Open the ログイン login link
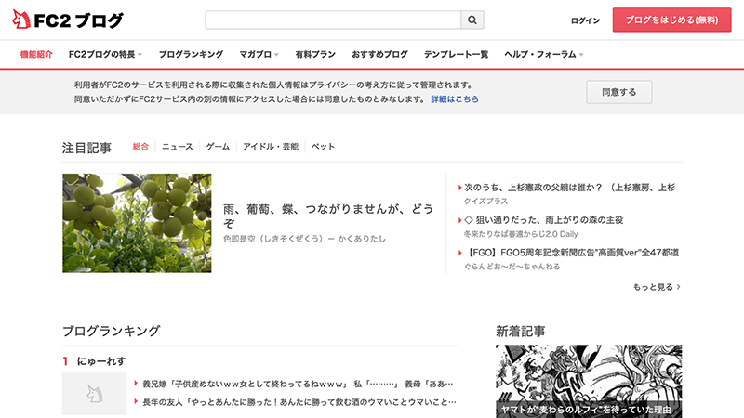 tap(585, 20)
